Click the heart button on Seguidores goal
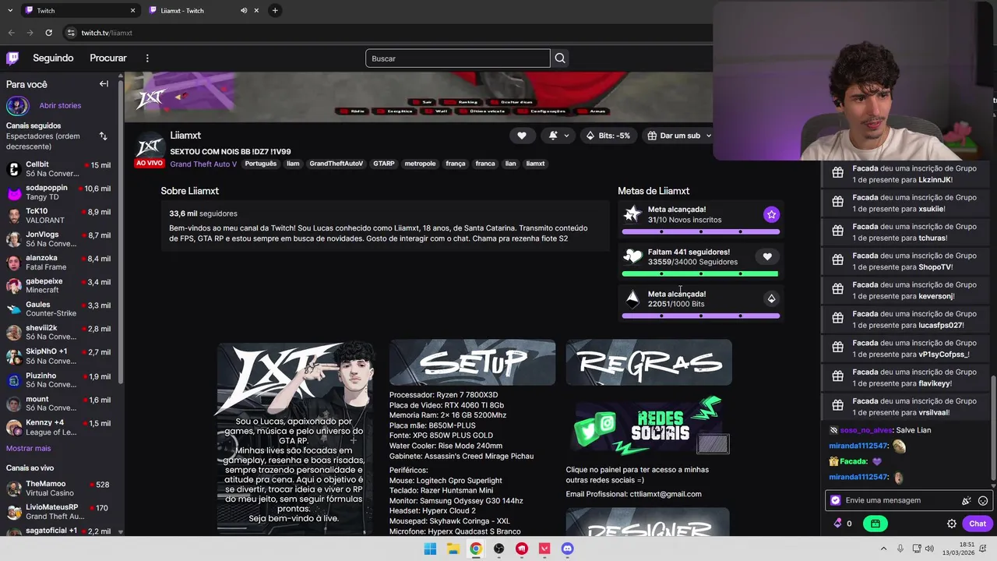The width and height of the screenshot is (997, 561). point(767,256)
